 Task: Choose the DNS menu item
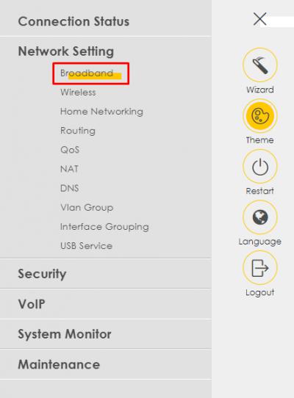pyautogui.click(x=69, y=188)
